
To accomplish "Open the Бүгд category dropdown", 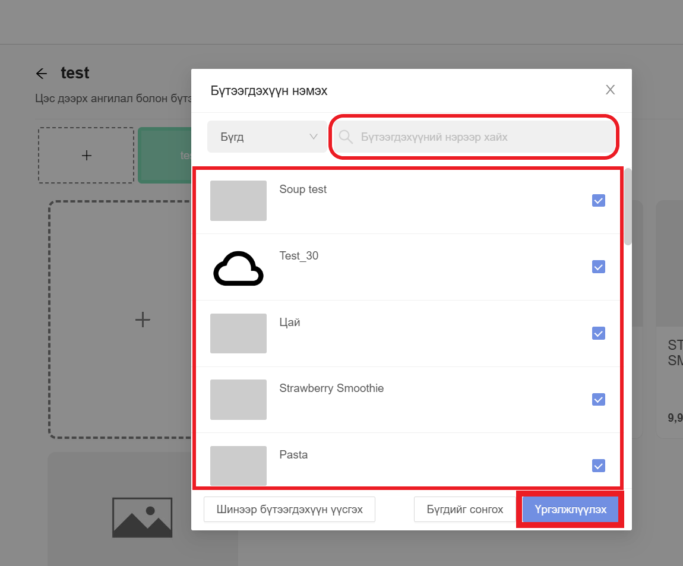I will coord(267,137).
